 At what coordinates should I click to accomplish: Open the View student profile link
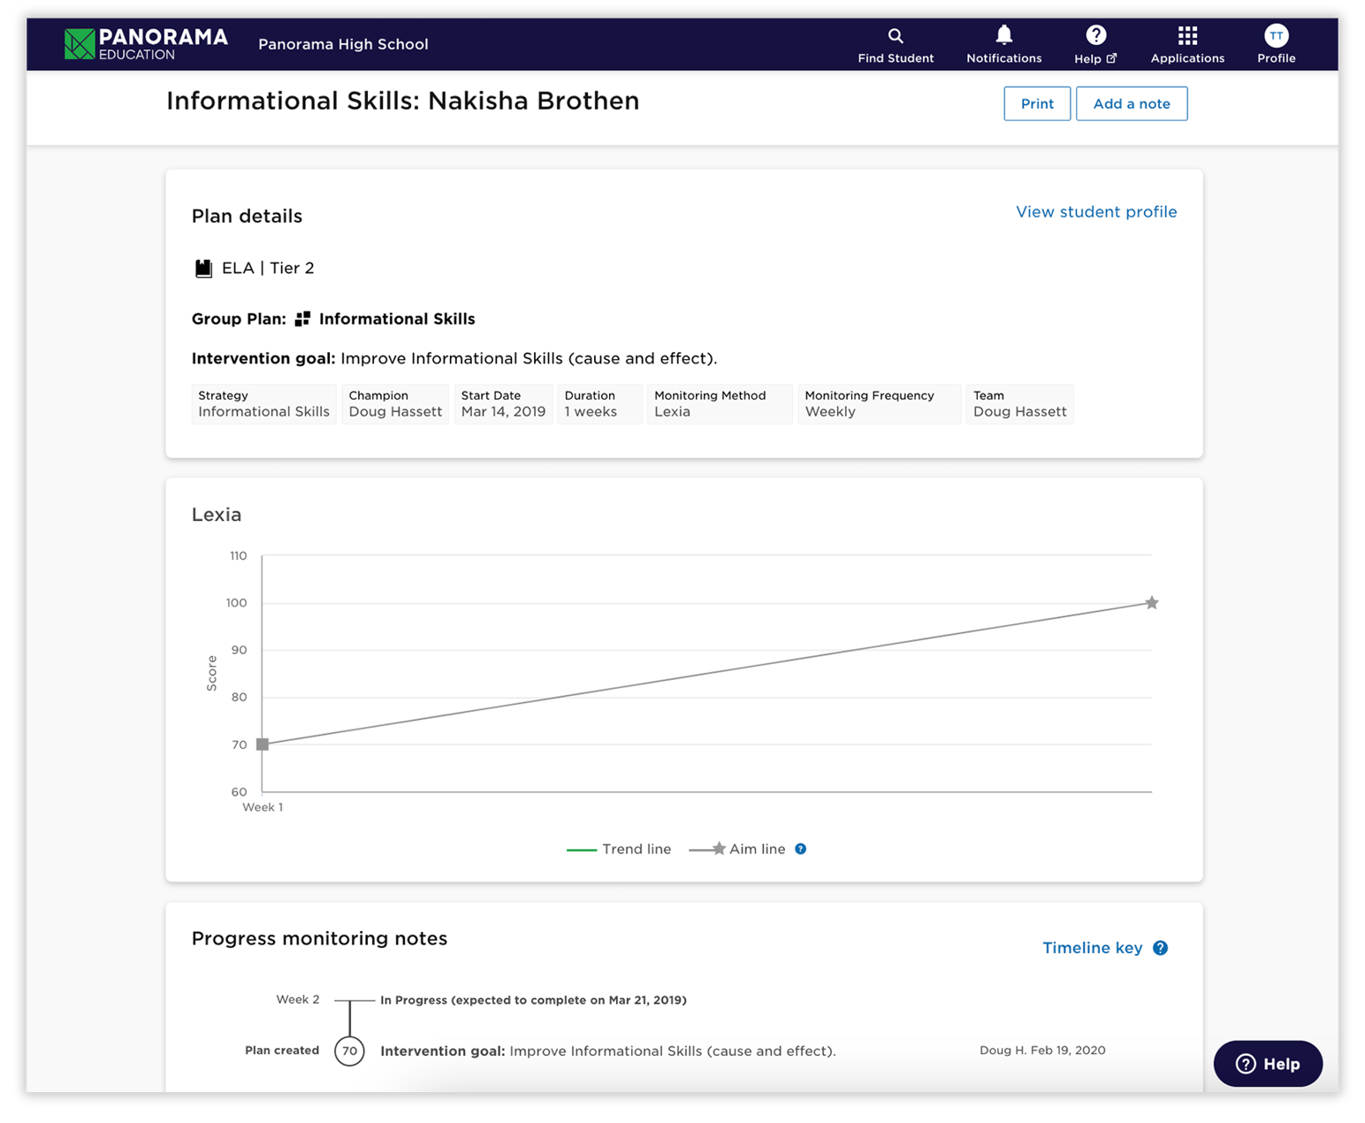1095,212
